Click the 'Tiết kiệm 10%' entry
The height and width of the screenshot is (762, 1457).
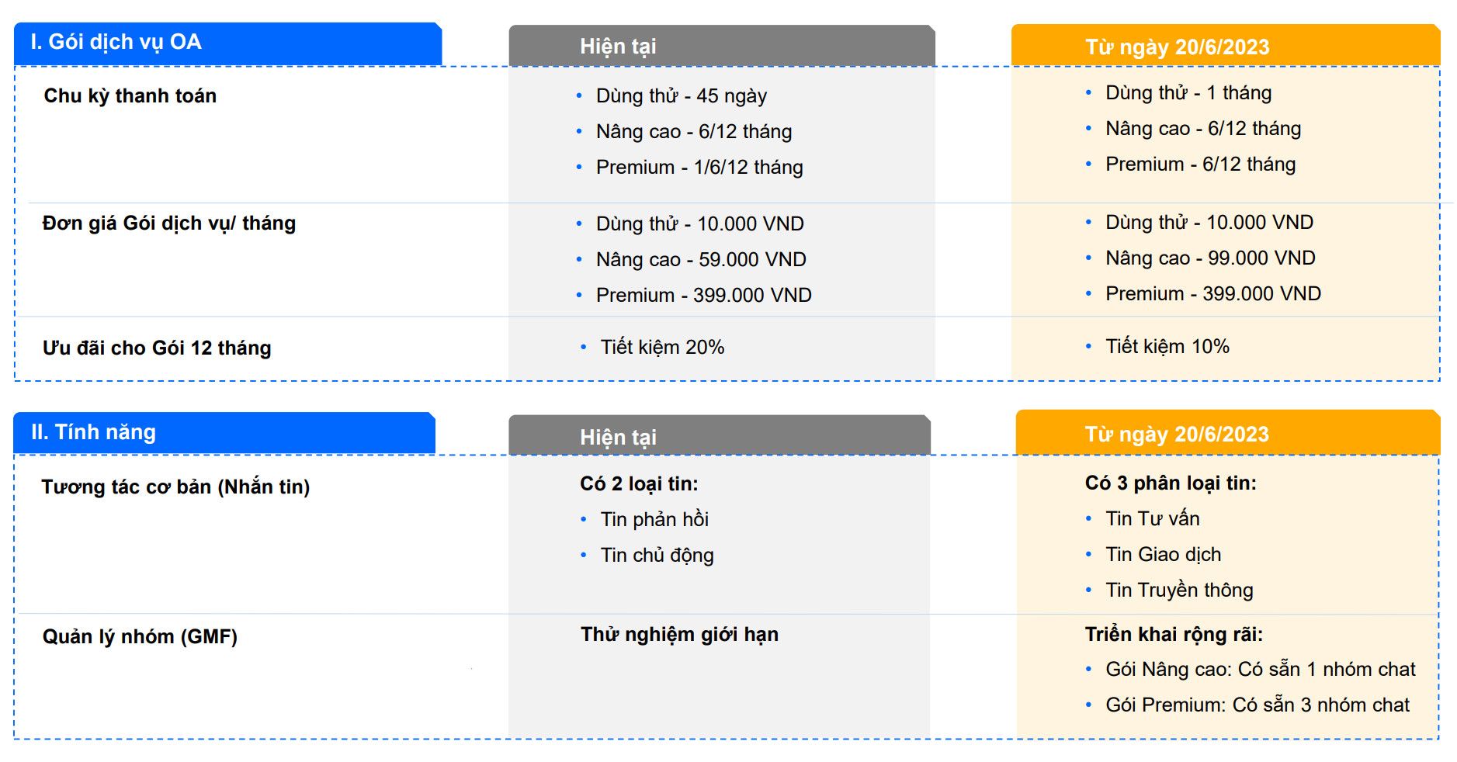1167,346
